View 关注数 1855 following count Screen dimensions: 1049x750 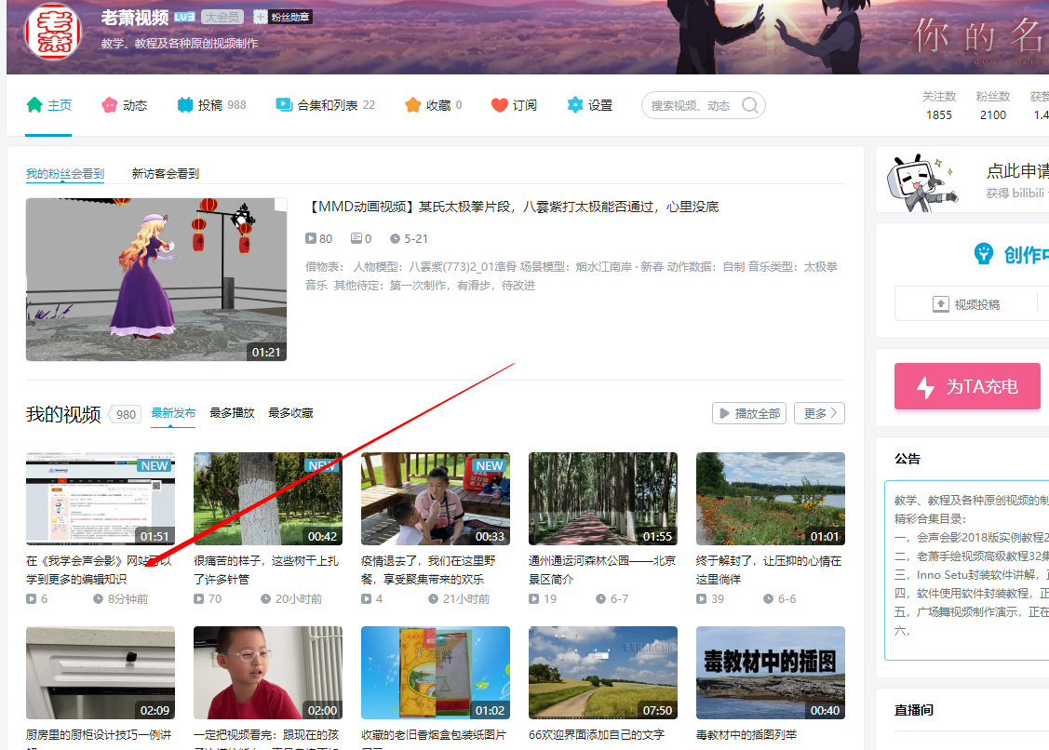(938, 106)
